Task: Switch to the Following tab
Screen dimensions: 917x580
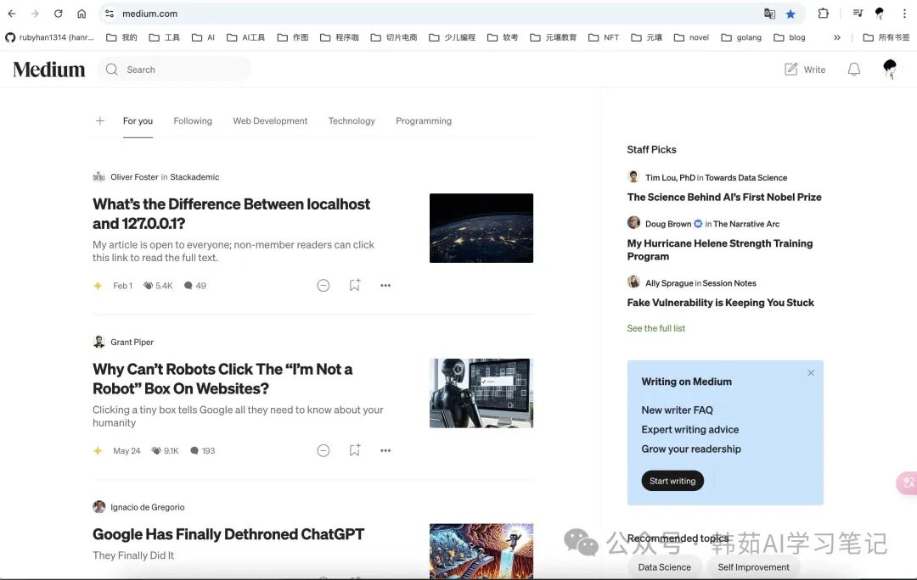Action: (193, 121)
